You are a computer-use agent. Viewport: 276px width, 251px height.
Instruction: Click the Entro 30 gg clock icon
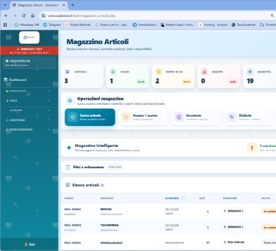[159, 72]
